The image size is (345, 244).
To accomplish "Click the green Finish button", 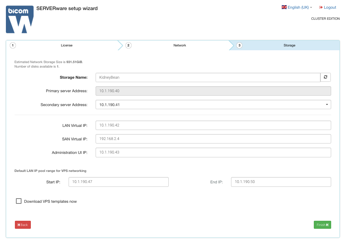I will click(x=322, y=225).
